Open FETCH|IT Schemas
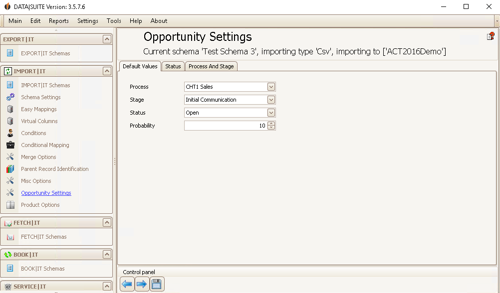 44,237
